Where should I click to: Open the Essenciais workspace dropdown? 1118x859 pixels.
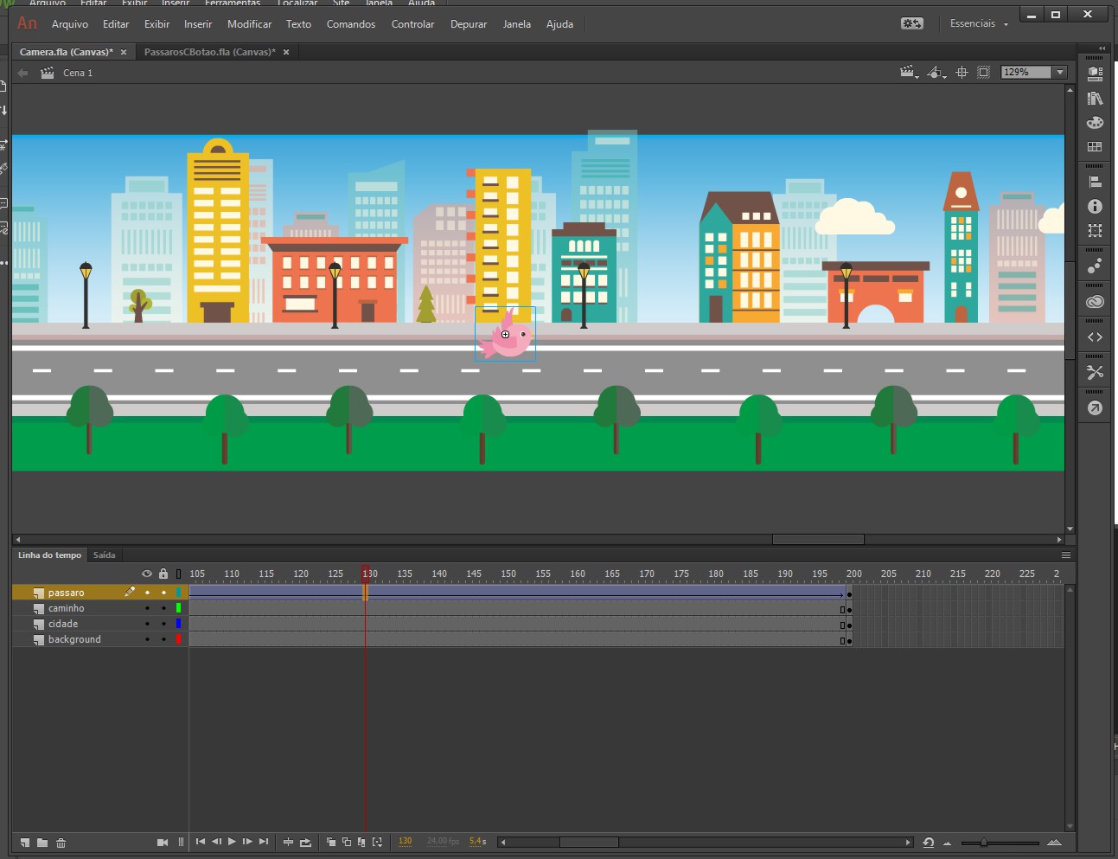pos(979,23)
